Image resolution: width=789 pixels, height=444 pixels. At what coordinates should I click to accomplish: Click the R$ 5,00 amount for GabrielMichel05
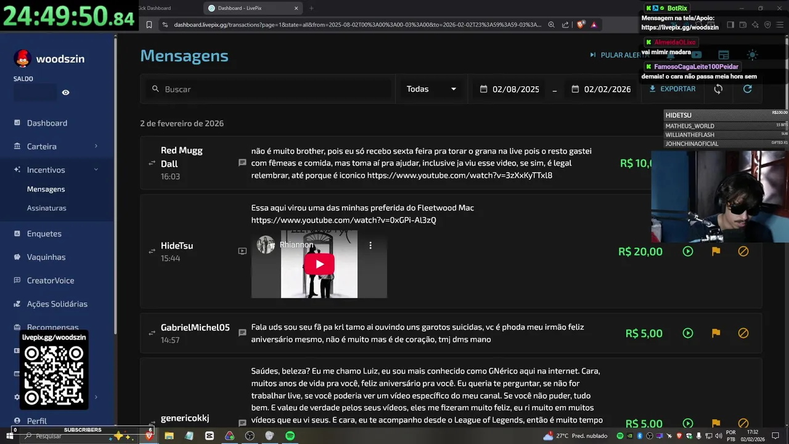pyautogui.click(x=644, y=333)
